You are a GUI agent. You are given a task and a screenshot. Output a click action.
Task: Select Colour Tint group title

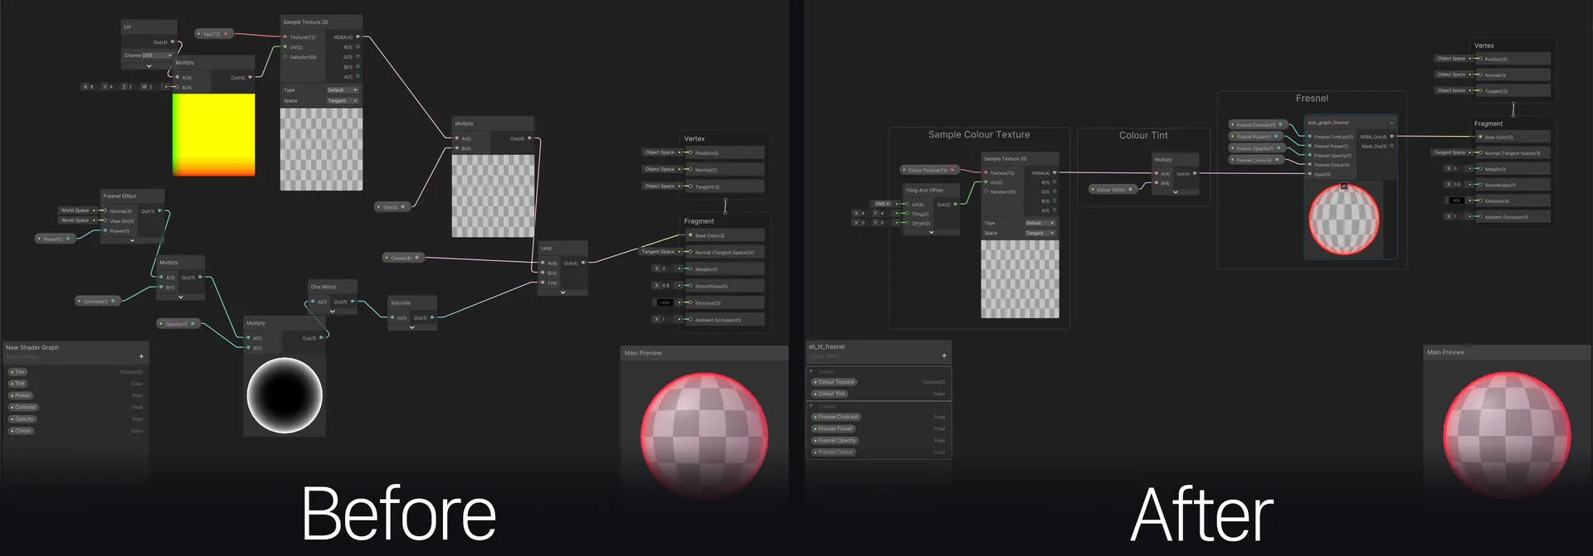1143,135
